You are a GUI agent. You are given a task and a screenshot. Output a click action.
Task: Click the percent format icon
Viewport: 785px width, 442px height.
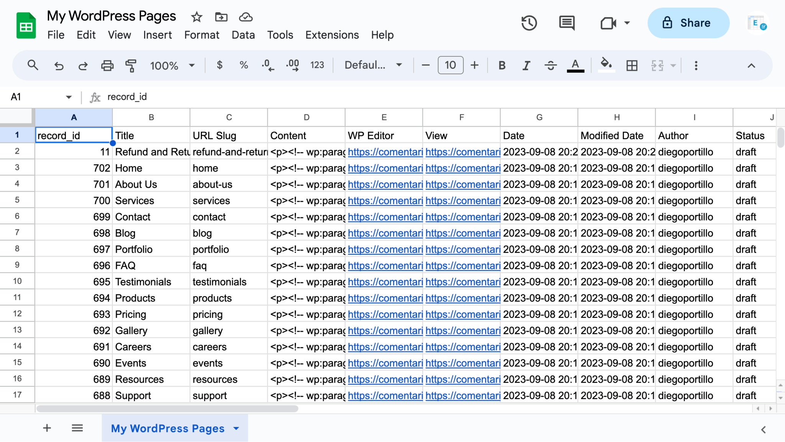(x=243, y=65)
